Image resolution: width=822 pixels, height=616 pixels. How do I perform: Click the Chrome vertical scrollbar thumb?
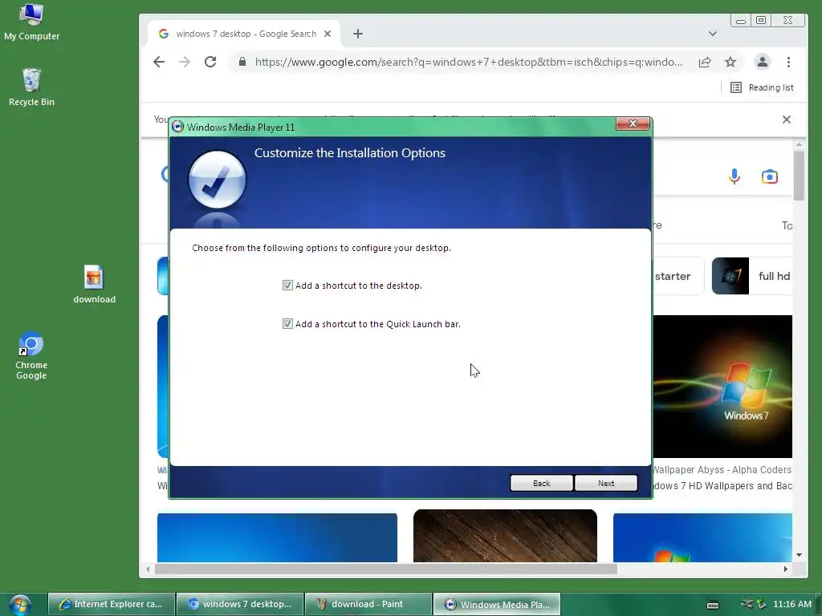click(799, 176)
